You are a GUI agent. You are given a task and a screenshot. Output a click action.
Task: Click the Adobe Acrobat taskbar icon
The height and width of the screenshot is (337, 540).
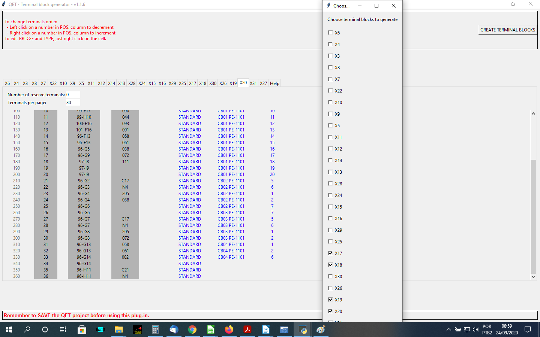[247, 330]
